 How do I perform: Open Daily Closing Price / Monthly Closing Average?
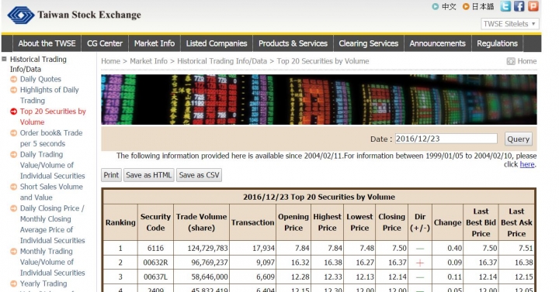52,224
